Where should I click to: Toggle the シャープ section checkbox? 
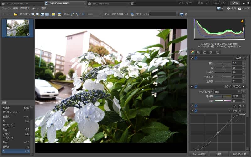(192, 106)
